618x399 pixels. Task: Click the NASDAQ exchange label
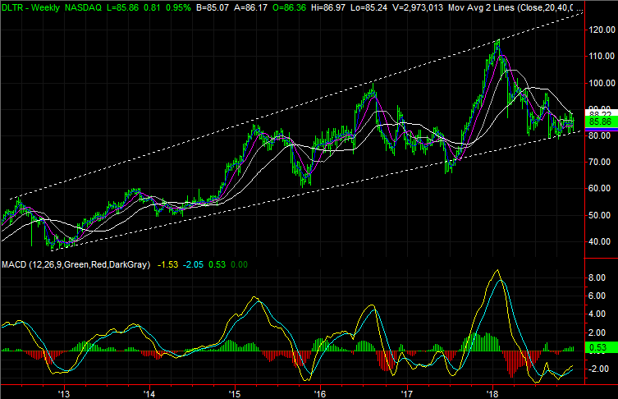coord(83,7)
